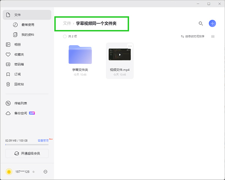Select 最常使用 under 文件
The image size is (225, 180).
click(27, 25)
